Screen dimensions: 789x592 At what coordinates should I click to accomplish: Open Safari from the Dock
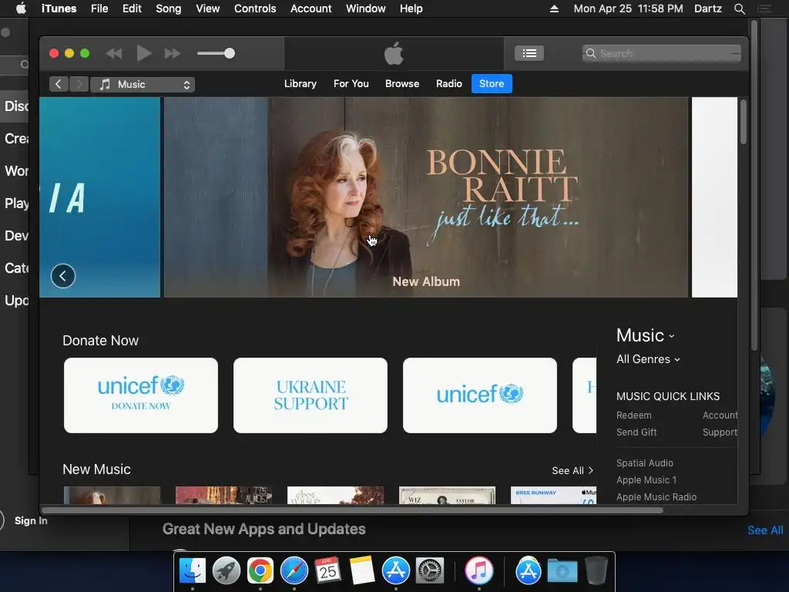294,570
